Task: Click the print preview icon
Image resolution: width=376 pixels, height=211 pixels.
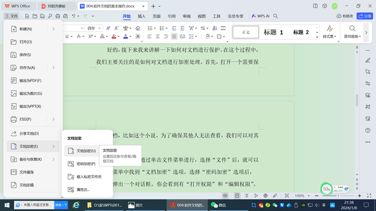Action: [x=65, y=16]
